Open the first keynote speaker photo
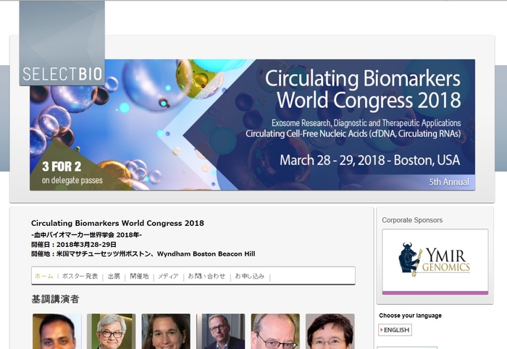This screenshot has width=507, height=349. tap(57, 331)
